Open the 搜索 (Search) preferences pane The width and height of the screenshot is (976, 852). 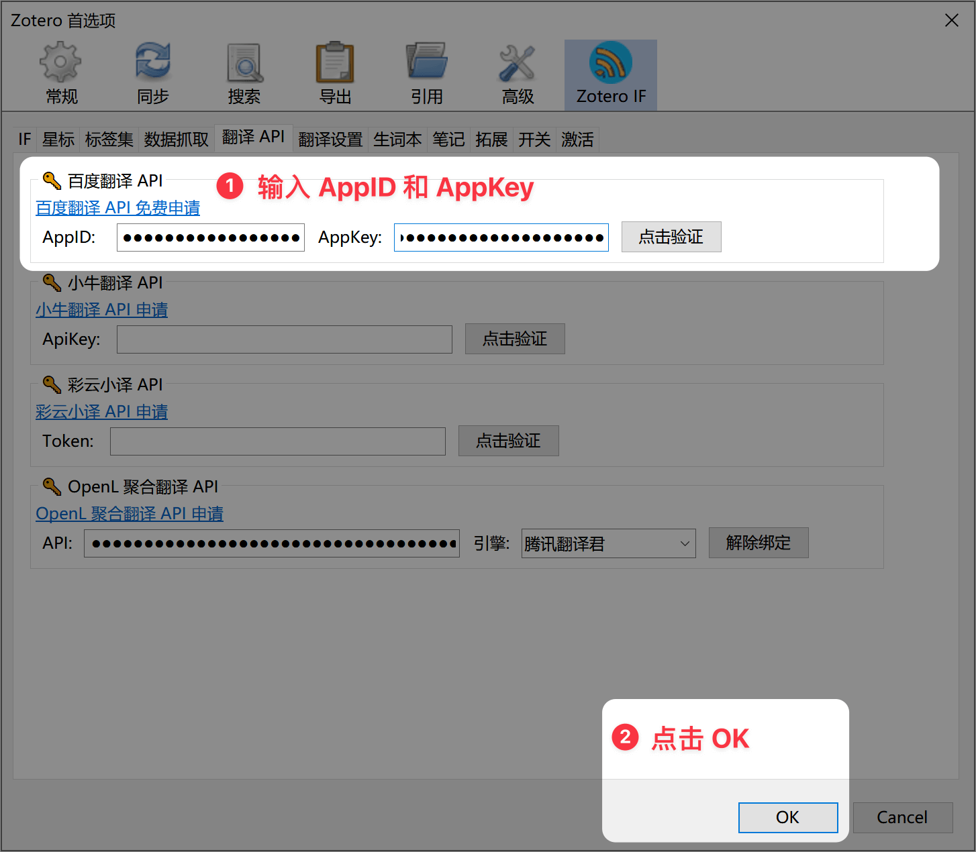point(244,74)
